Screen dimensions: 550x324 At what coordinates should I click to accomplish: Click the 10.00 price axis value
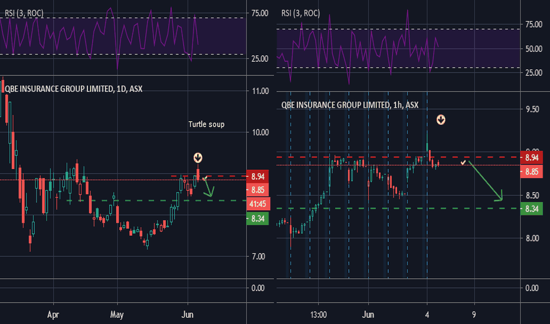coord(260,133)
